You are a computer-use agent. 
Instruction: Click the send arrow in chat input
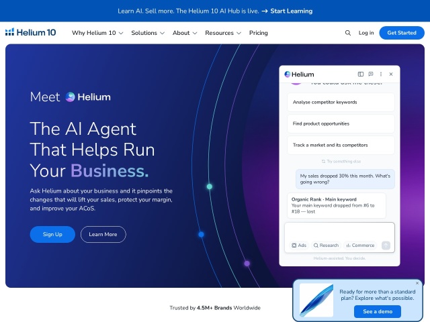386,246
